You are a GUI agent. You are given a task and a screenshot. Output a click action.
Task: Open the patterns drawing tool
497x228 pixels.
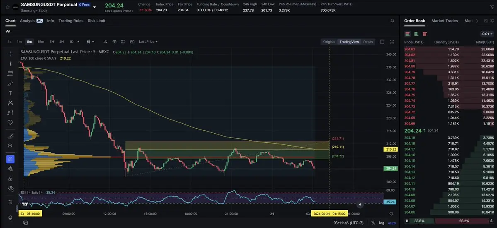point(10,103)
